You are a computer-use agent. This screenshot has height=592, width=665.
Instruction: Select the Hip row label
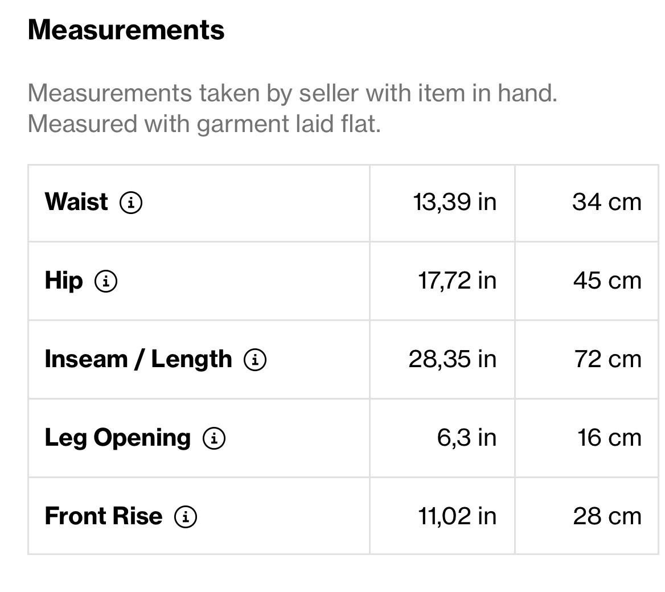[64, 281]
